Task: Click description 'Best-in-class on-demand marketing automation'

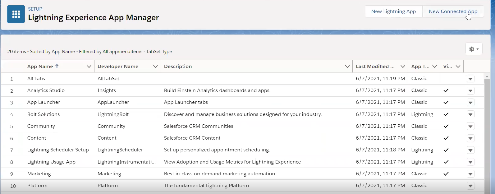Action: click(x=219, y=174)
